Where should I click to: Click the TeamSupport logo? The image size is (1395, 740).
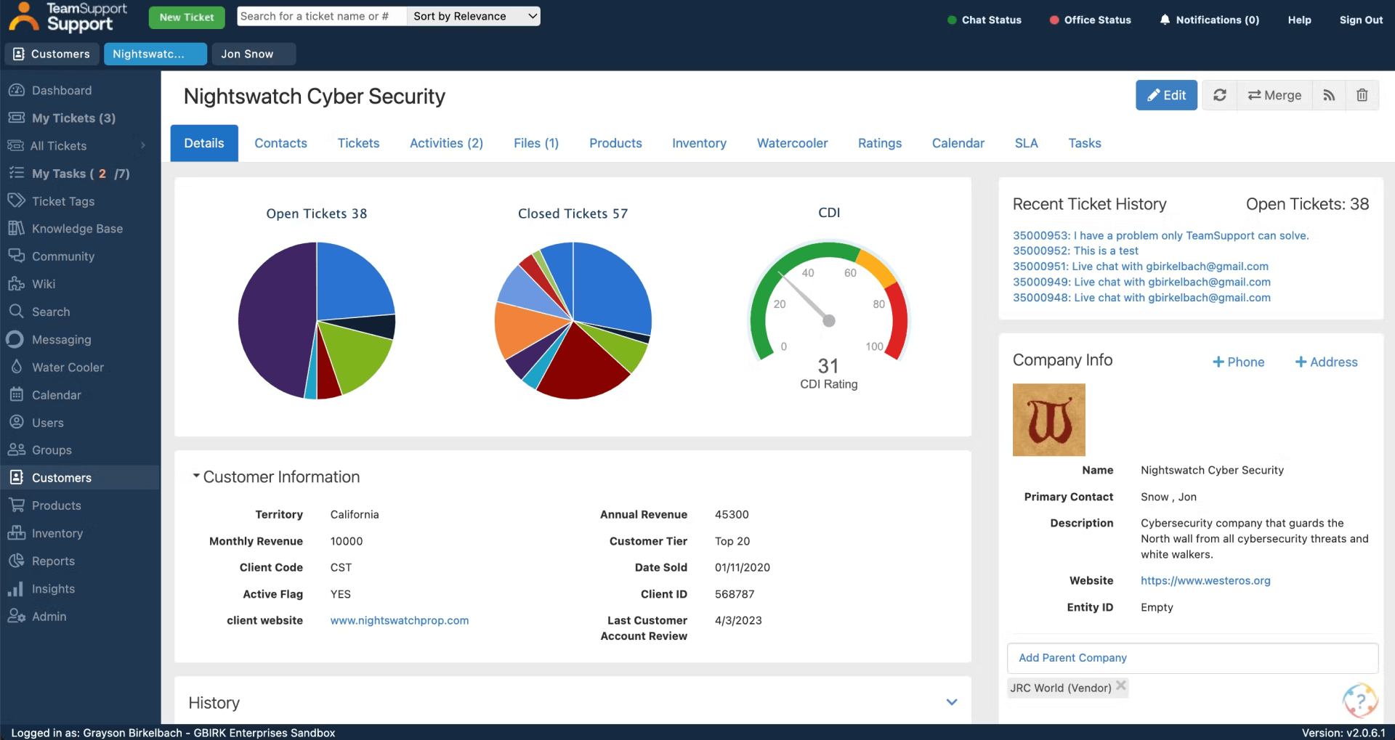pyautogui.click(x=68, y=17)
